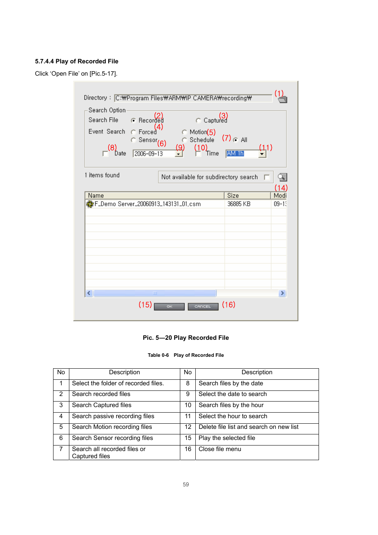Click the Directory path input field
This screenshot has height=535, width=378.
(193, 98)
